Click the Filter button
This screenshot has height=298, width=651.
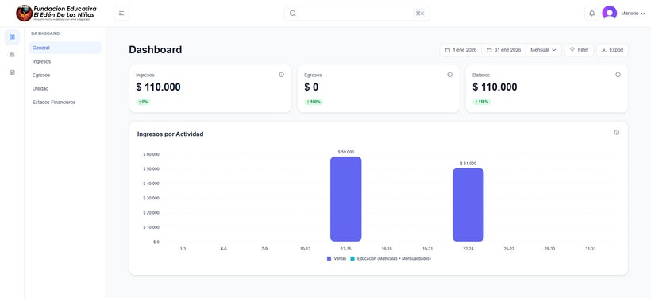579,50
